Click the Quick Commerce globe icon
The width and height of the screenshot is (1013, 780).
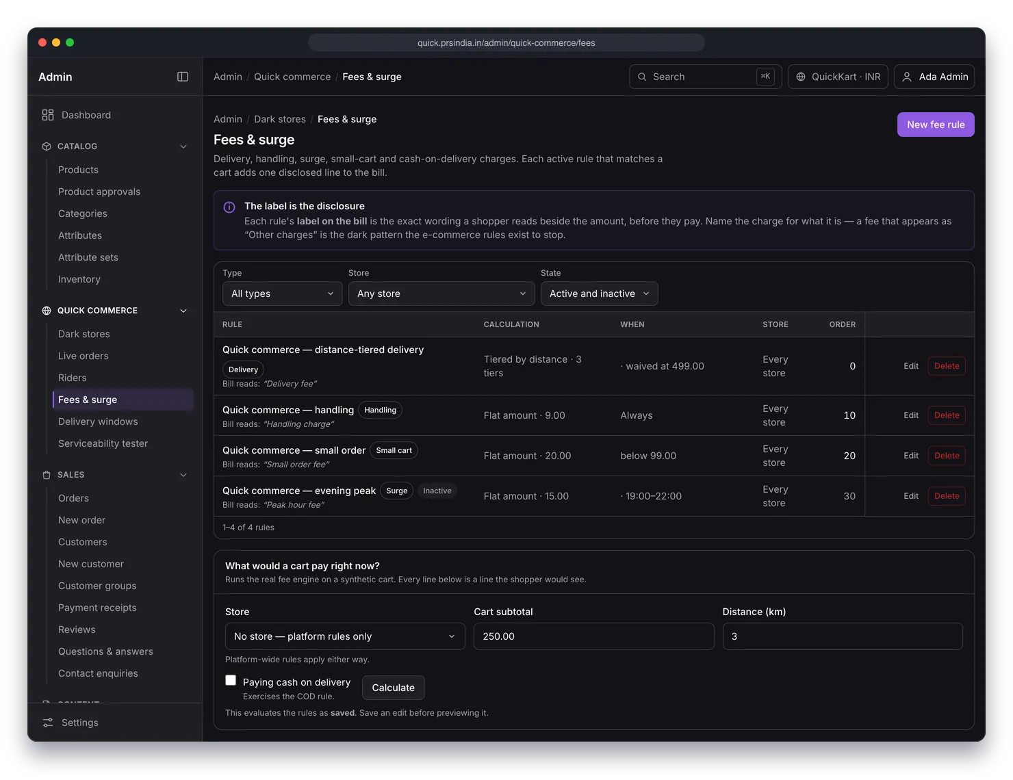click(x=47, y=311)
